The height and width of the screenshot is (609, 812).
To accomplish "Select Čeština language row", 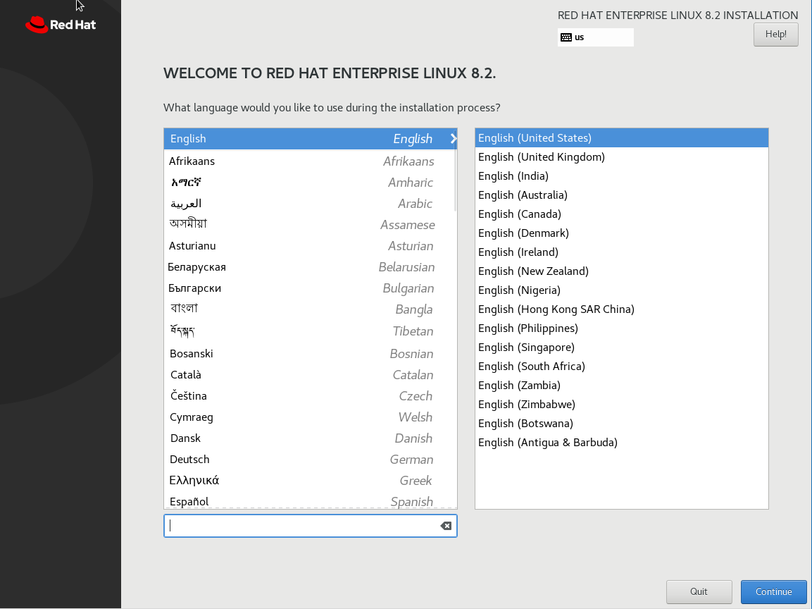I will [x=309, y=396].
